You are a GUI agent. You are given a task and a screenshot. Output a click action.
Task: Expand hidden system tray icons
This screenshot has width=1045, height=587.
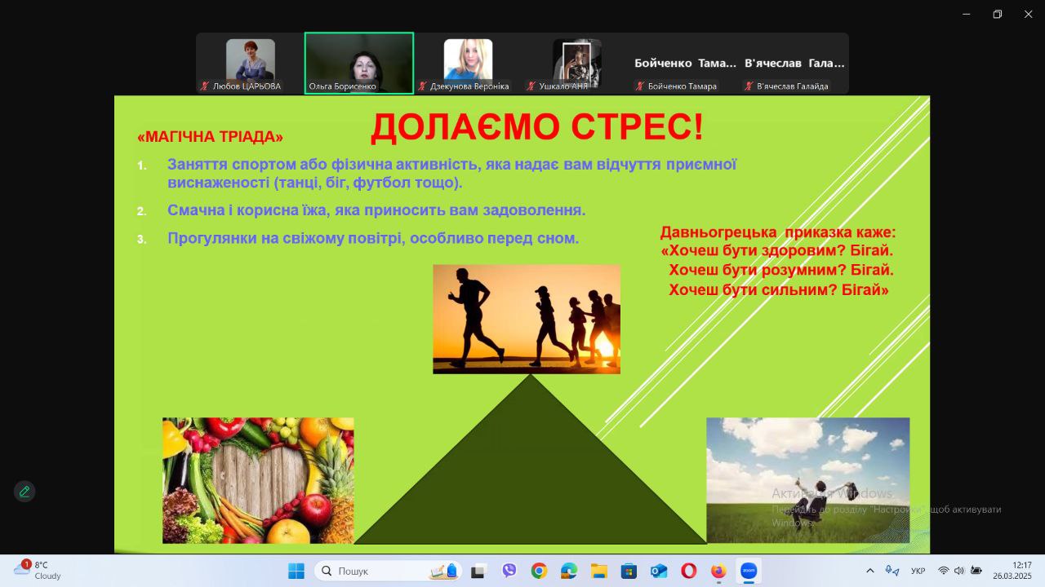click(x=870, y=571)
